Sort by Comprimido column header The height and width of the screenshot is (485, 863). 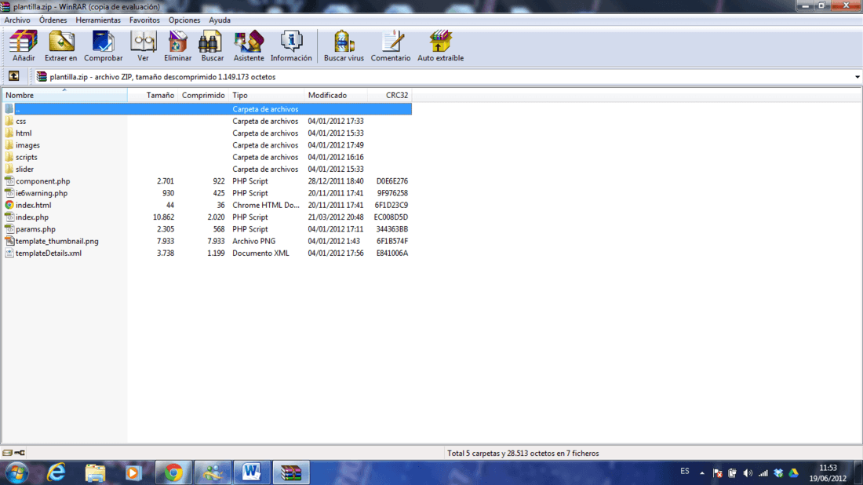[203, 95]
